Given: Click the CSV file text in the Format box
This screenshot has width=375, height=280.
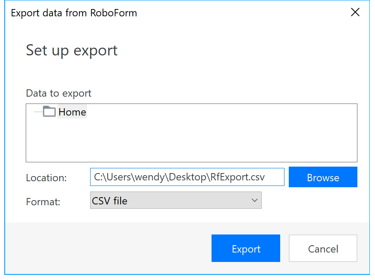Looking at the screenshot, I should (110, 201).
